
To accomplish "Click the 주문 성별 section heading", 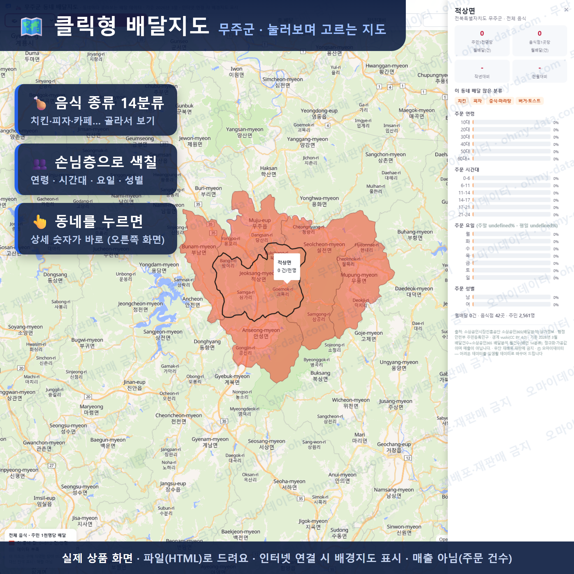I will (x=464, y=288).
